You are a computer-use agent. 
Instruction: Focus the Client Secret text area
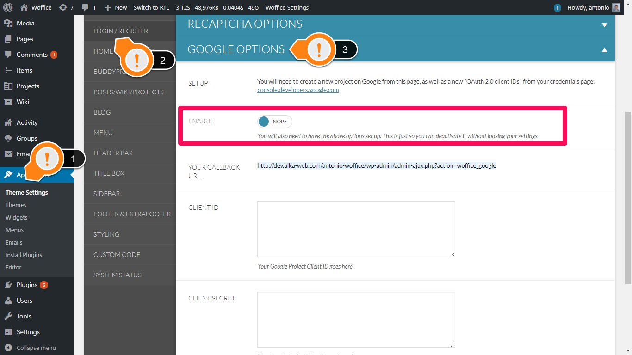(356, 319)
